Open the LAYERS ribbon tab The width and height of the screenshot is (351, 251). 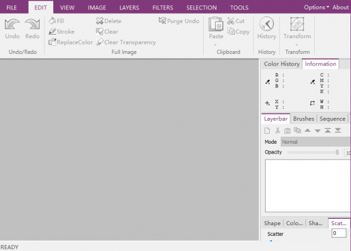click(129, 8)
